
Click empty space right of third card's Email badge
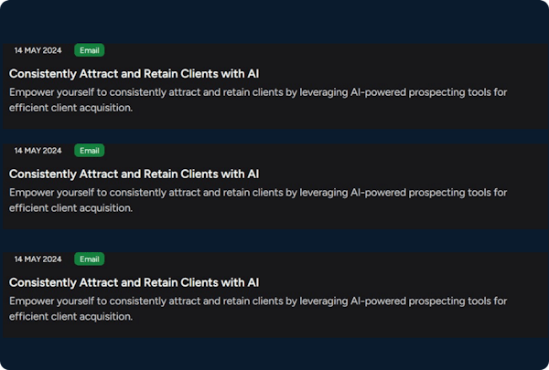point(320,259)
